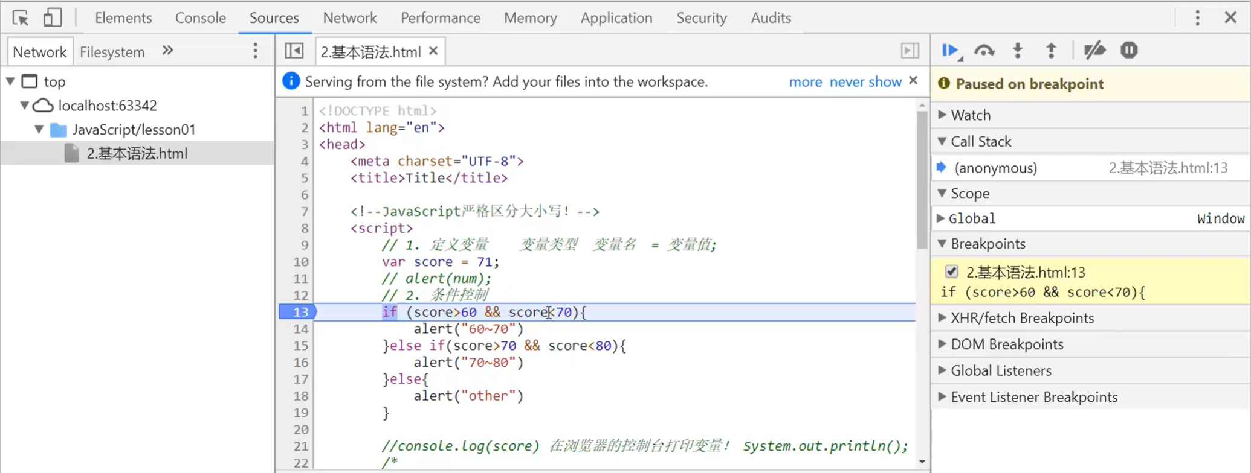Open the Application tab
The width and height of the screenshot is (1251, 473).
(x=616, y=17)
